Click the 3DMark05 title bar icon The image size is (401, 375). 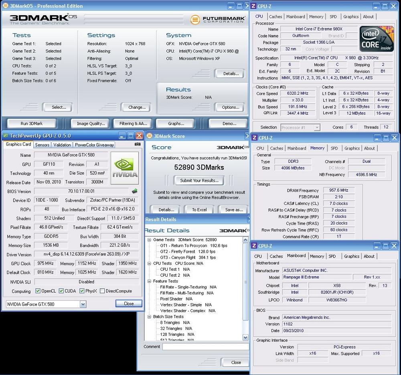(5, 6)
